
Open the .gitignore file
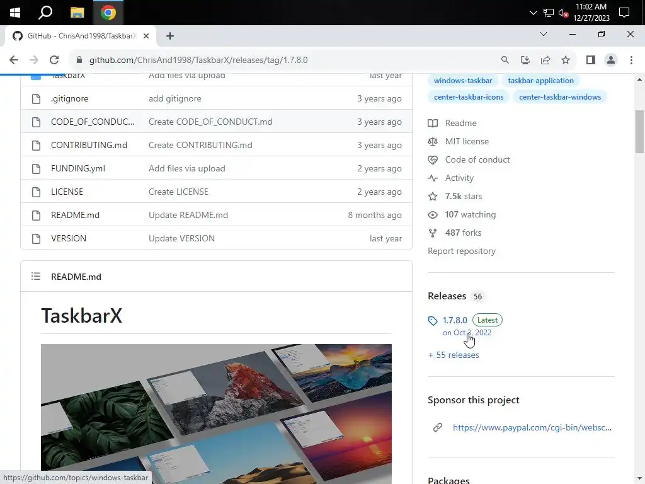tap(69, 99)
